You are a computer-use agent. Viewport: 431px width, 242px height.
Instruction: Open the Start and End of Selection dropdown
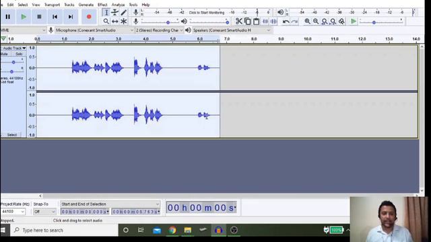(110, 204)
